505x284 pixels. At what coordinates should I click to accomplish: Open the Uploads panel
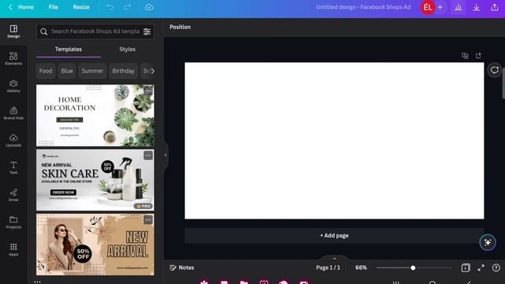pos(13,140)
